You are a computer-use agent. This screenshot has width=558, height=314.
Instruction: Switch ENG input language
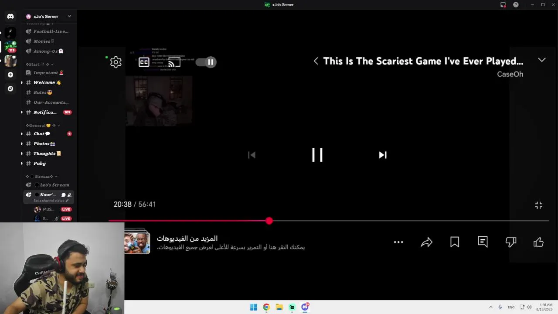tap(511, 307)
